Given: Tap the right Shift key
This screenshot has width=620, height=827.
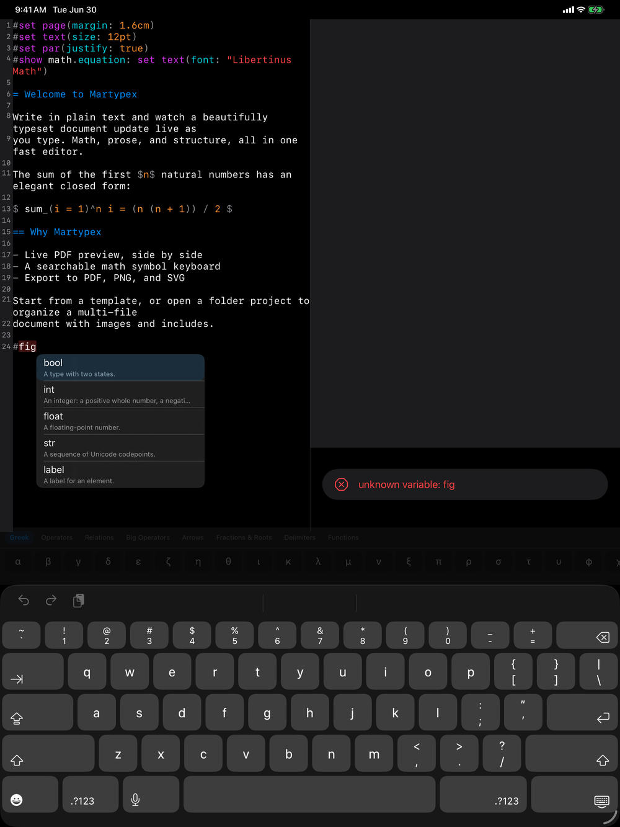Looking at the screenshot, I should coord(571,754).
